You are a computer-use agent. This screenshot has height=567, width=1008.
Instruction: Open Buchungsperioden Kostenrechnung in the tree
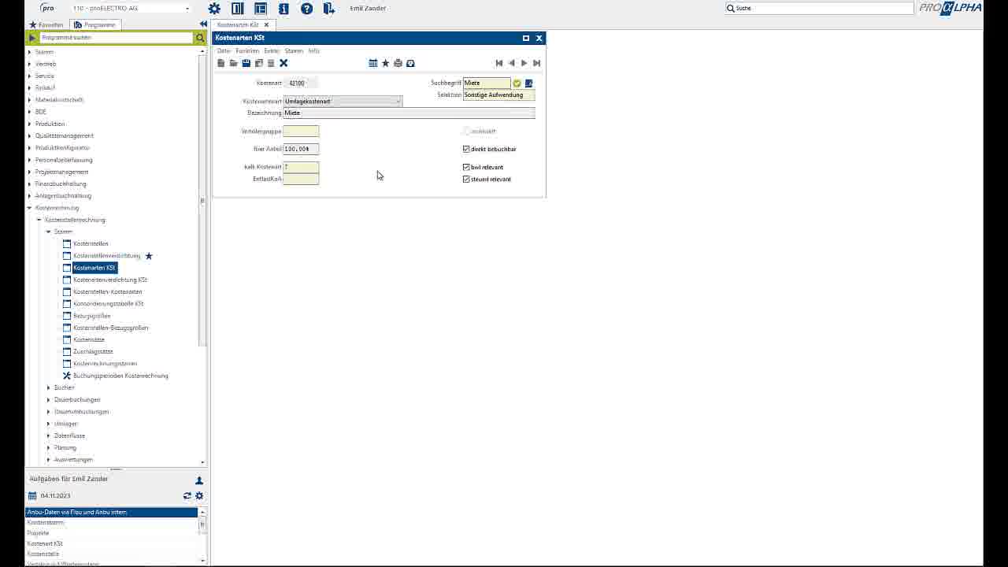[x=120, y=376]
